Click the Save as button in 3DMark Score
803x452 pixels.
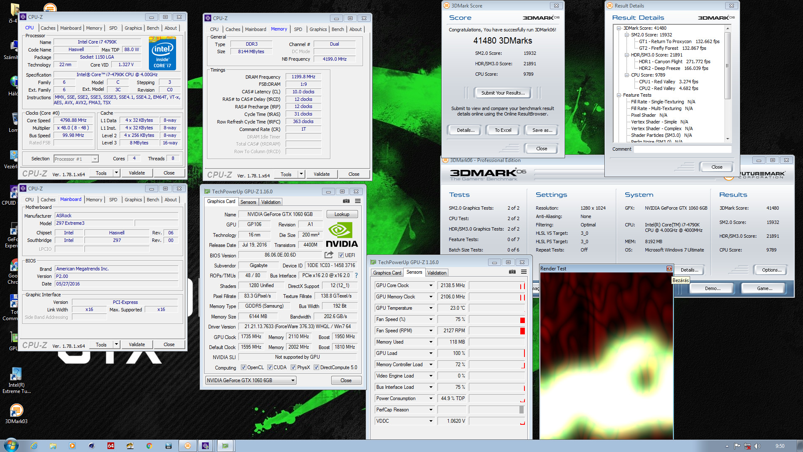point(542,130)
